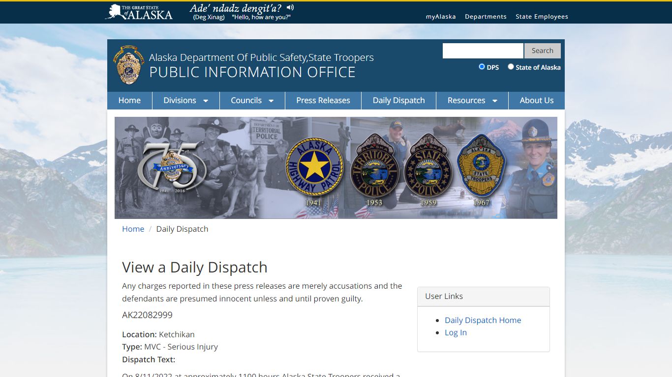Open the State Employees link
This screenshot has height=377, width=672.
tap(542, 17)
